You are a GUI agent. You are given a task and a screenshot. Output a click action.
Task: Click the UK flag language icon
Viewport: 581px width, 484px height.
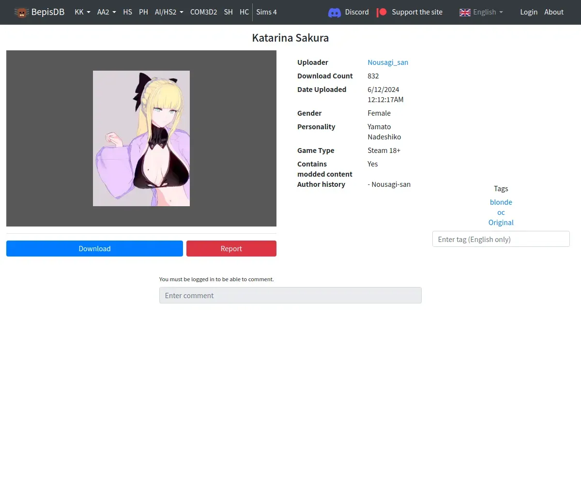(x=465, y=12)
